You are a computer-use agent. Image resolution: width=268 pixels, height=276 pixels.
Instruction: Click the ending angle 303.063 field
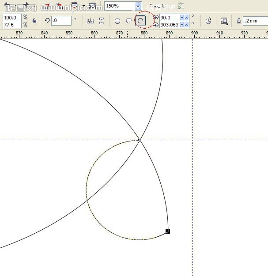click(x=170, y=25)
